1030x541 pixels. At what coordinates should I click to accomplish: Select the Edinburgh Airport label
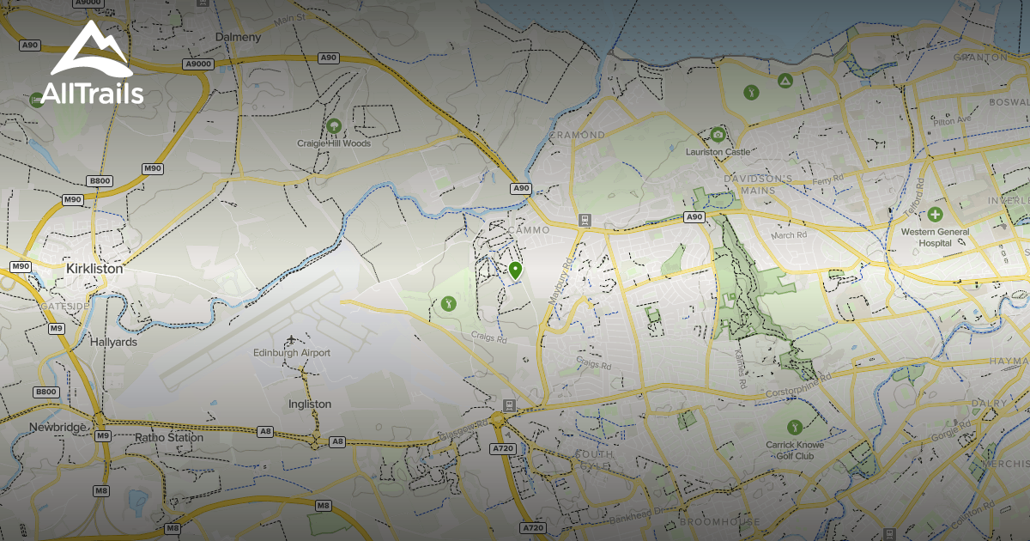point(292,351)
